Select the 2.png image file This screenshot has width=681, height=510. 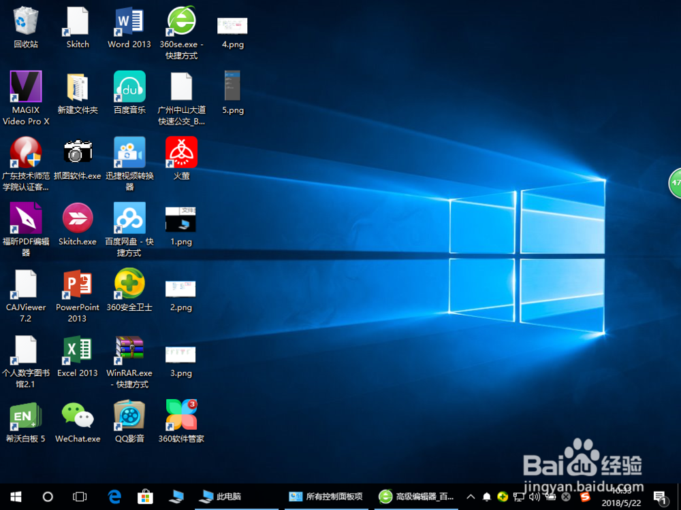click(180, 296)
